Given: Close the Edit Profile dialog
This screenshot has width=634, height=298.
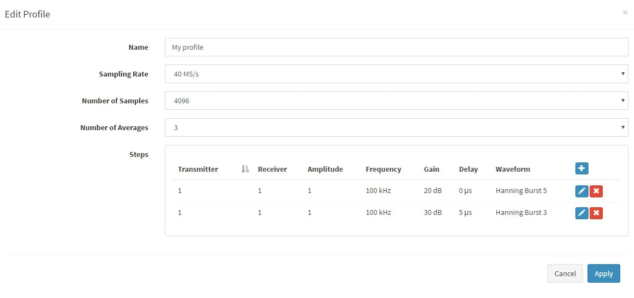Looking at the screenshot, I should (625, 12).
